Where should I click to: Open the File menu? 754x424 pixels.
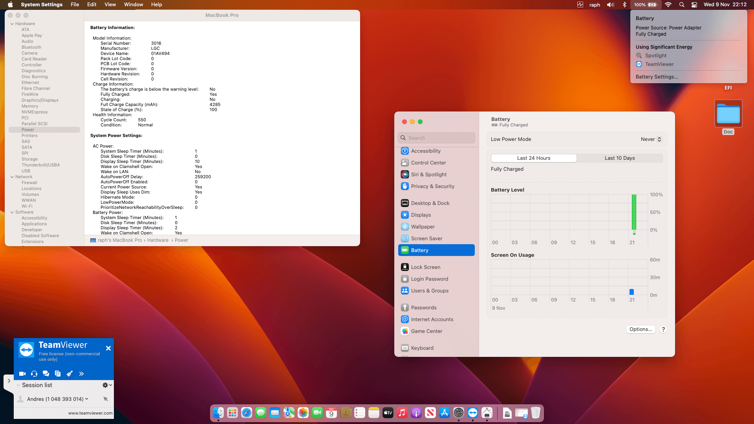click(x=75, y=5)
